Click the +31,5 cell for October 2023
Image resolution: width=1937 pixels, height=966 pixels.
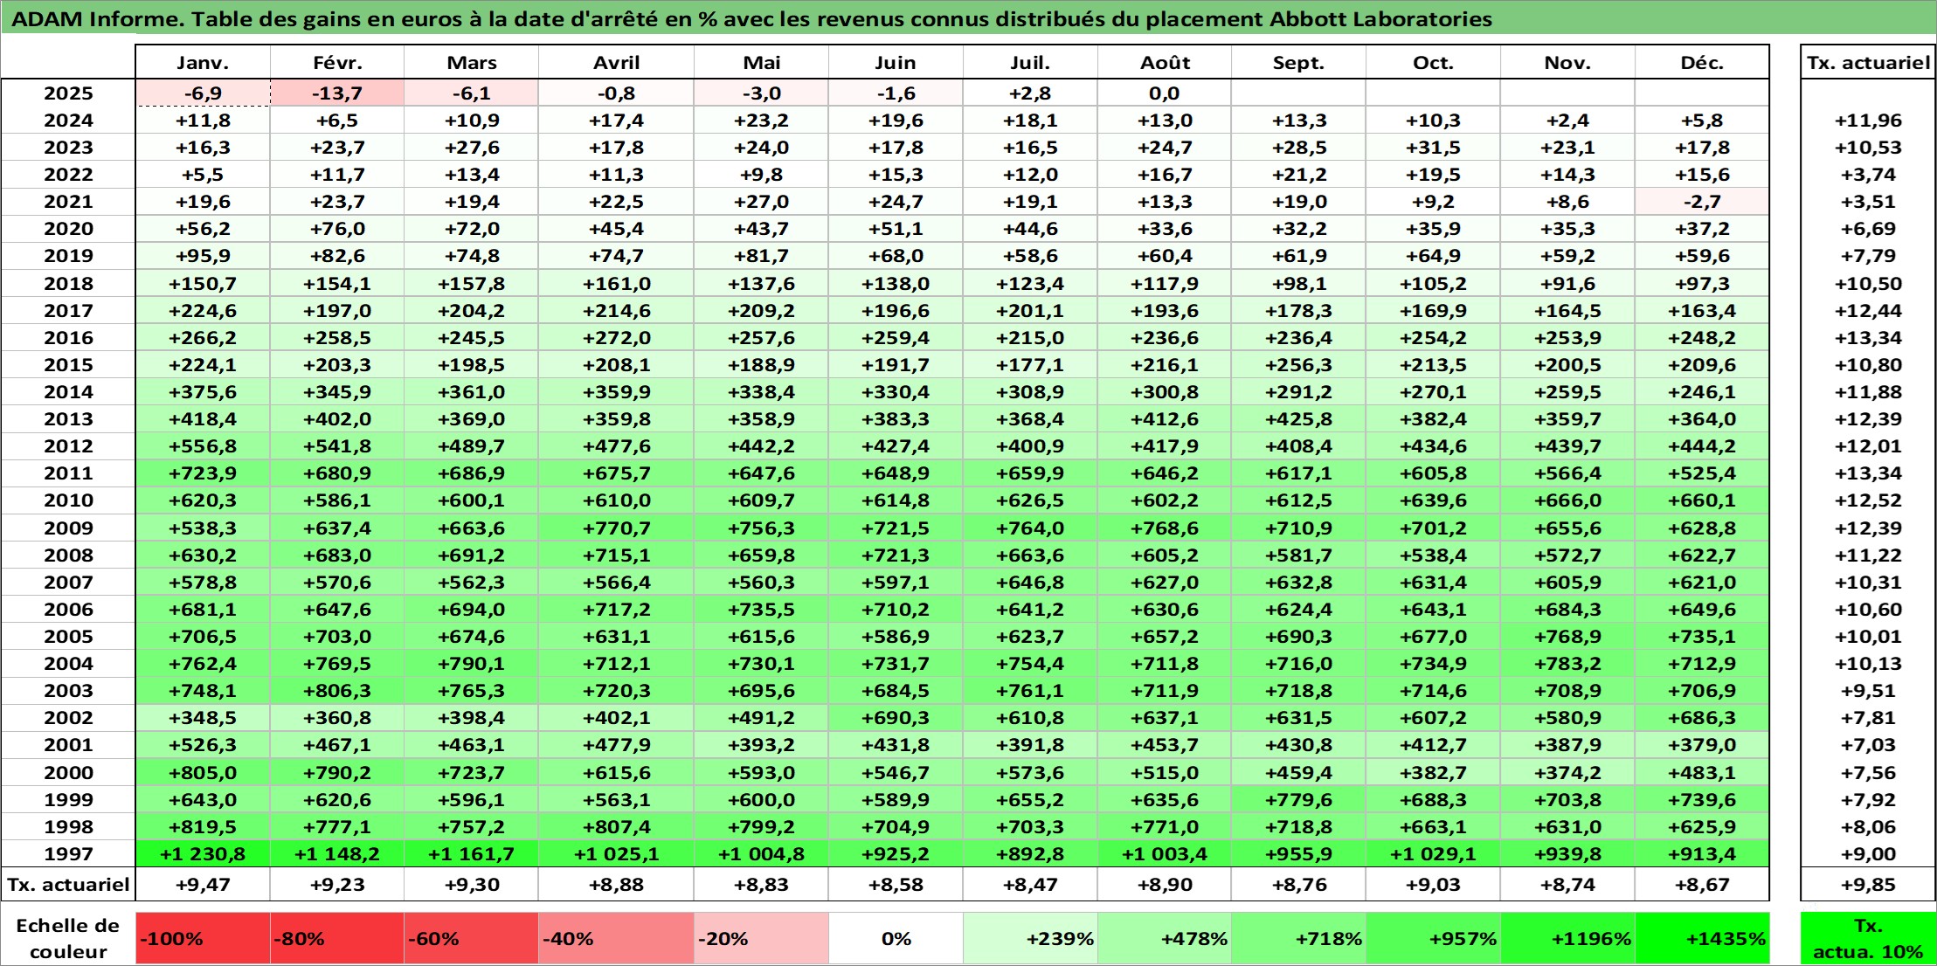[x=1433, y=148]
